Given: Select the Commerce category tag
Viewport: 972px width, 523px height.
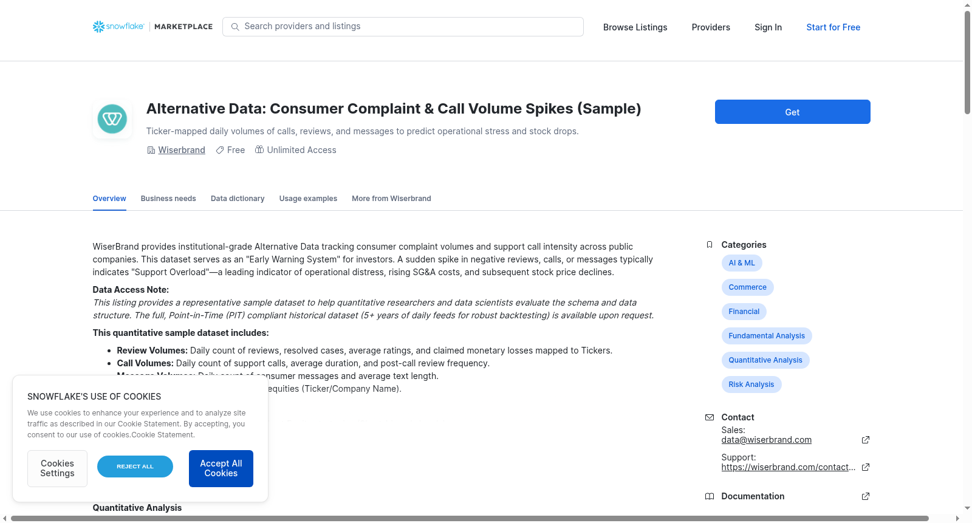Looking at the screenshot, I should pos(748,287).
